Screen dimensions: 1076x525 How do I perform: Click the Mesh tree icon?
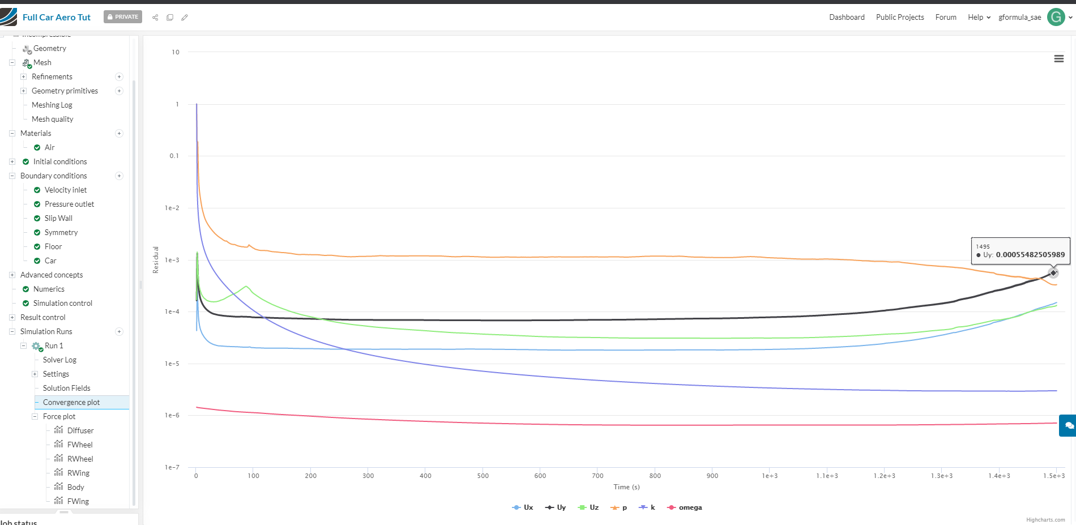[x=27, y=63]
